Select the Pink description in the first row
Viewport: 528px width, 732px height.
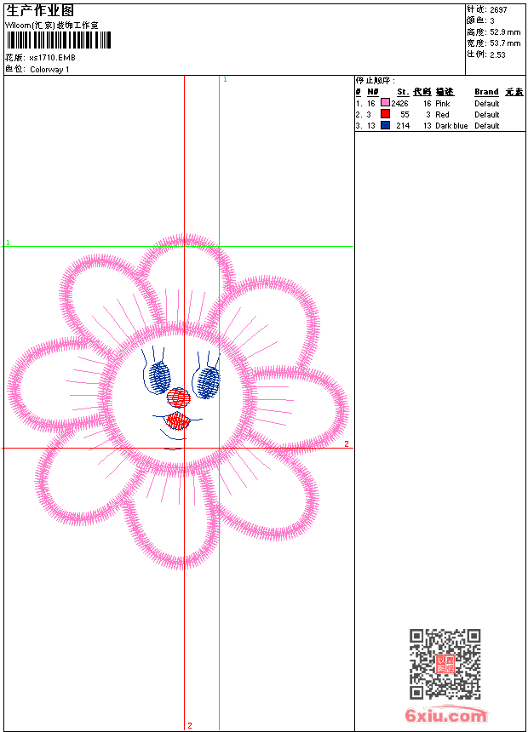click(443, 104)
